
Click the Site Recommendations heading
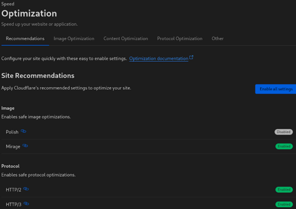38,75
